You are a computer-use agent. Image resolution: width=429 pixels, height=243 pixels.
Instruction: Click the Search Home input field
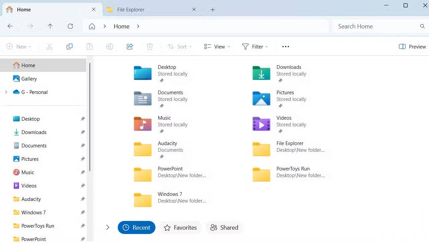click(x=376, y=26)
